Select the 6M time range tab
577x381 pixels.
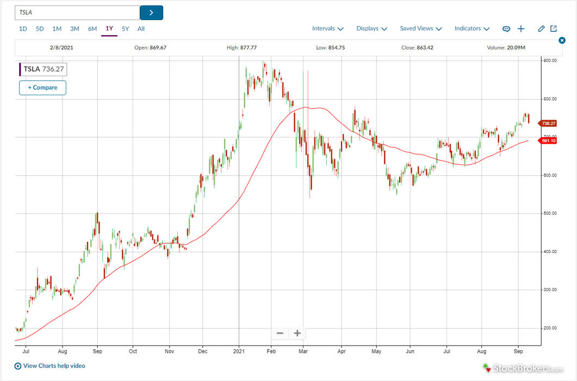[x=92, y=29]
